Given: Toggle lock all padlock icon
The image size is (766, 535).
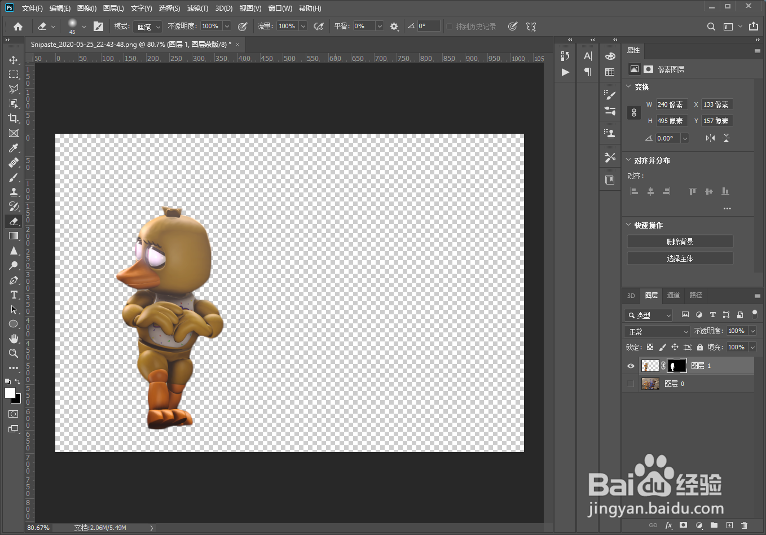Looking at the screenshot, I should (700, 347).
